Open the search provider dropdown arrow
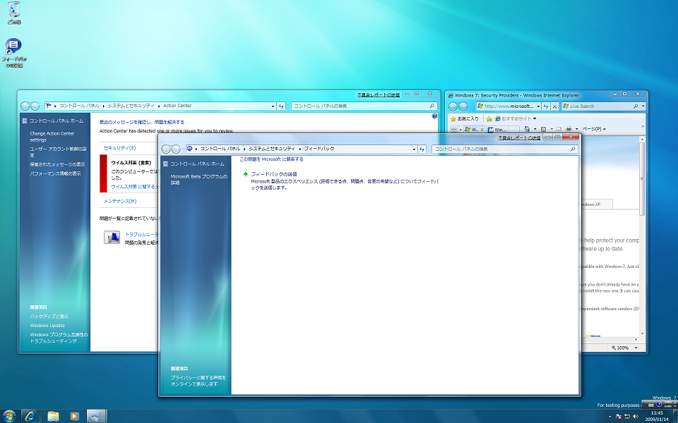Viewport: 678px width, 423px height. pyautogui.click(x=643, y=106)
